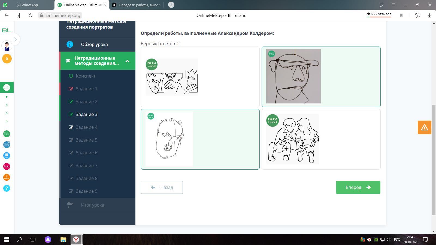Open the BL logo in left sidebar
This screenshot has height=245, width=436.
[7, 30]
